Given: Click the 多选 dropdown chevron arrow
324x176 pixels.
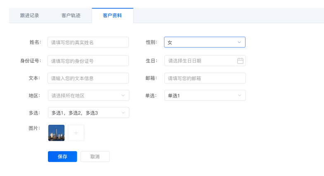Looking at the screenshot, I should tap(123, 113).
